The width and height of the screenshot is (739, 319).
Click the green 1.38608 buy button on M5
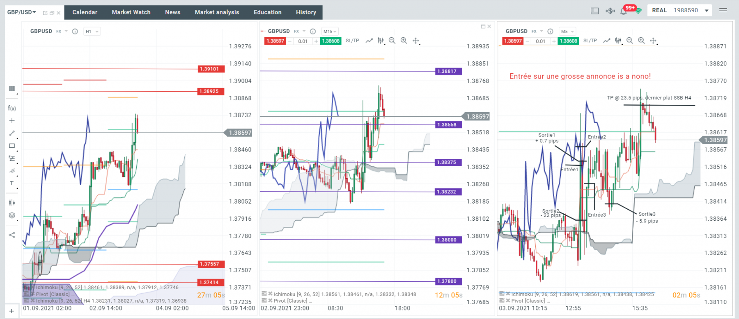pos(568,41)
